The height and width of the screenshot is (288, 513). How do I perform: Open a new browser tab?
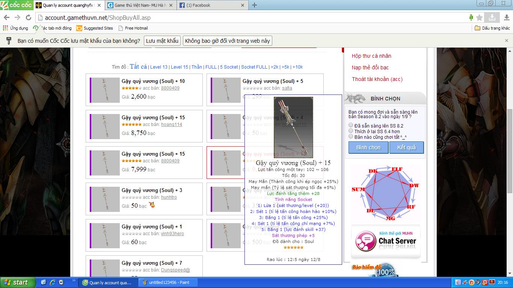(255, 5)
